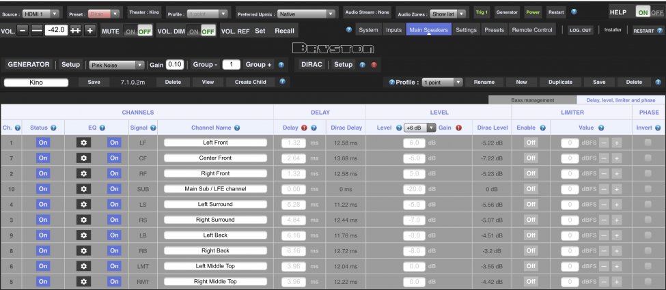Toggle the VOL. DIM on/off switch
The width and height of the screenshot is (666, 290).
[x=202, y=31]
